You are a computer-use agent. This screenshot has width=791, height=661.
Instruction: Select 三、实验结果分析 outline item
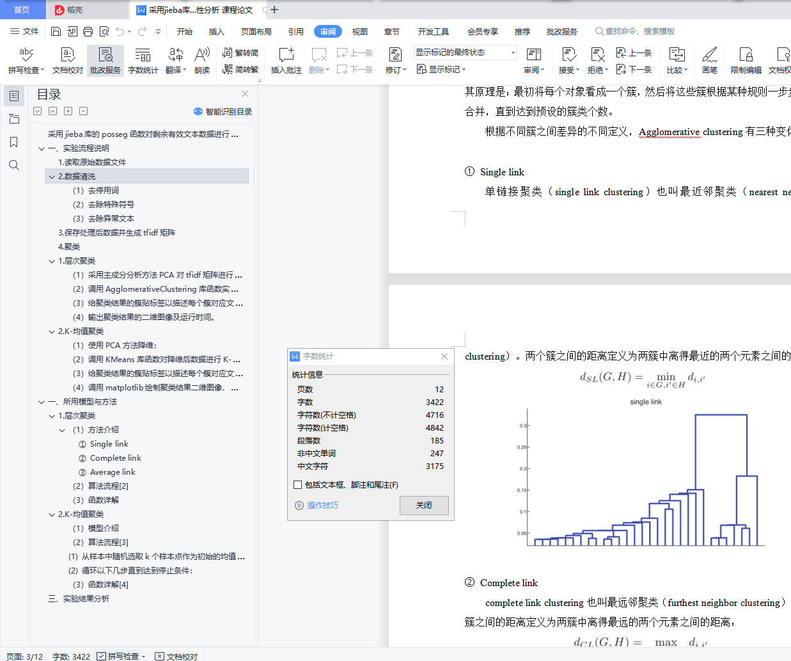(79, 599)
